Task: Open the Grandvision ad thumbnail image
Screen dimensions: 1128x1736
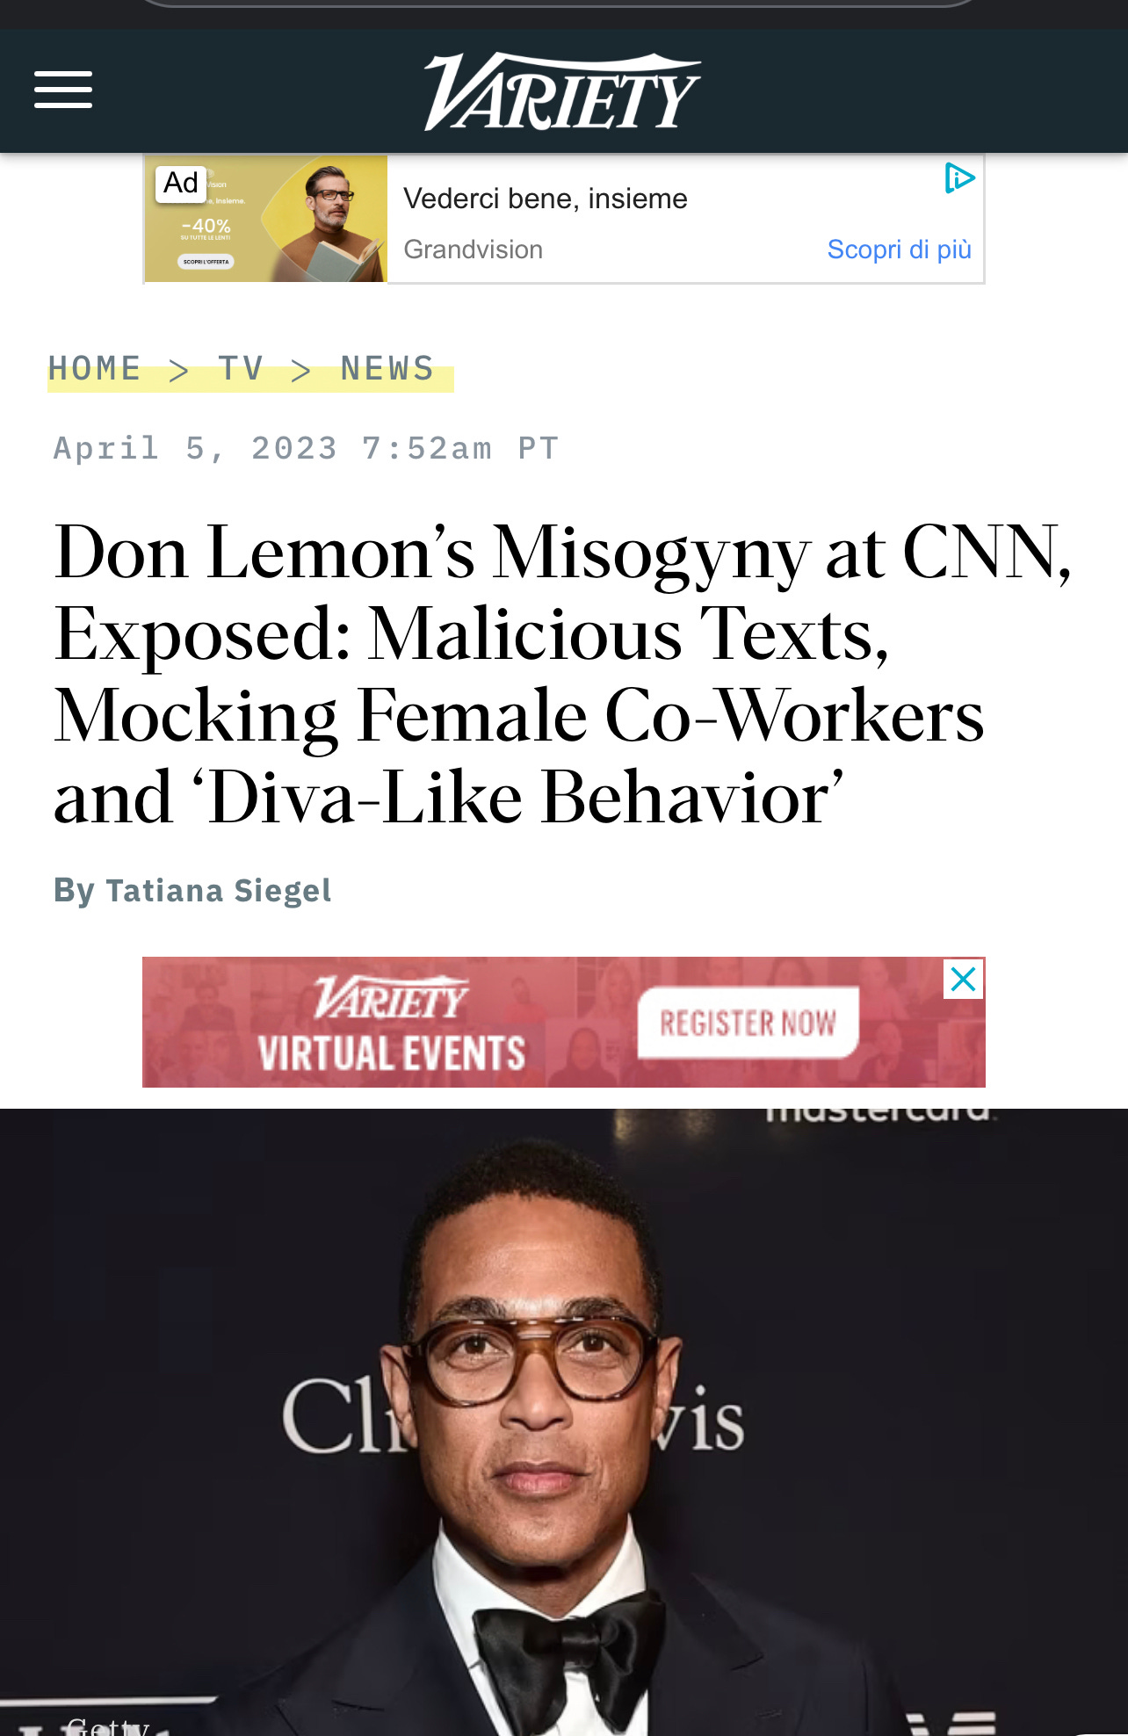Action: click(266, 219)
